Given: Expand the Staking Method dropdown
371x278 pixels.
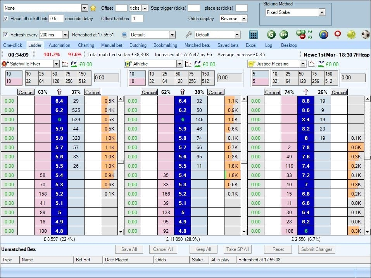Looking at the screenshot, I should (x=321, y=12).
